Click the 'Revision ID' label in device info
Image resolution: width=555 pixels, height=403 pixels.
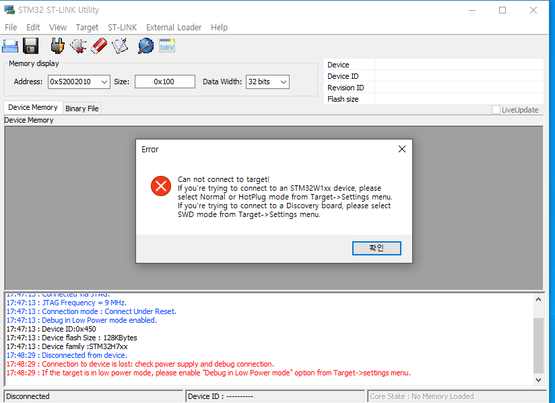click(346, 88)
